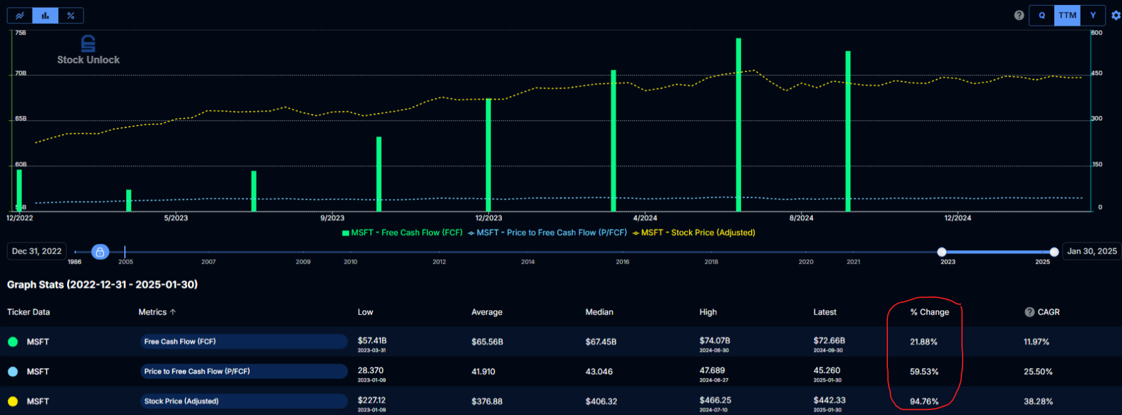This screenshot has height=415, width=1122.
Task: Open the Jan 30, 2025 end date picker
Action: coord(1092,251)
